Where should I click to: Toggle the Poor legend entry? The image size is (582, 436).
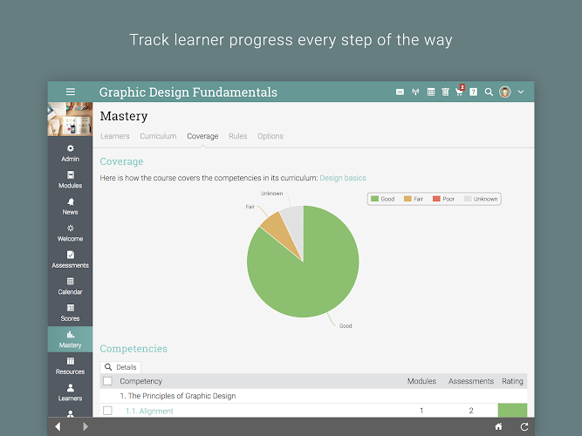(443, 199)
